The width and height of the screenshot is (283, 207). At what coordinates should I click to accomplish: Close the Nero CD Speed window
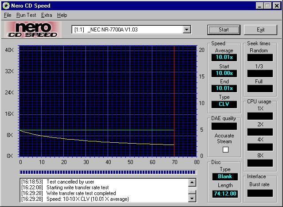point(276,6)
